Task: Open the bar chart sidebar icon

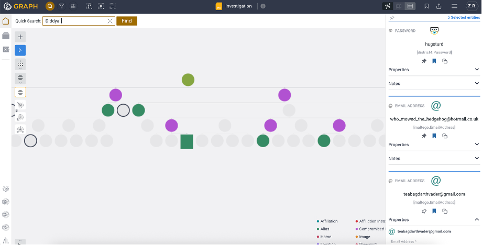Action: tap(6, 240)
